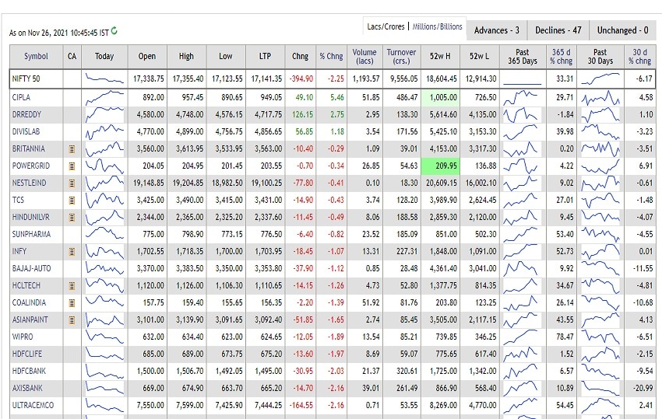View CIPLA's Today intraday sparkline chart

pyautogui.click(x=104, y=97)
